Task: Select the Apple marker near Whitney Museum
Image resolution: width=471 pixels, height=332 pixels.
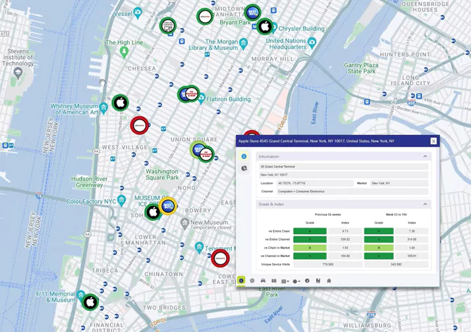Action: (121, 103)
